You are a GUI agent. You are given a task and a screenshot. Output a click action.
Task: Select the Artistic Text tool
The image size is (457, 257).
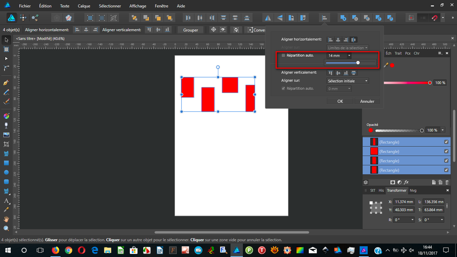[x=6, y=200]
